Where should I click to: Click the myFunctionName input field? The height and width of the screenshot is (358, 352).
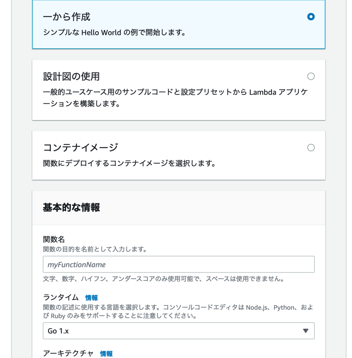tap(178, 264)
